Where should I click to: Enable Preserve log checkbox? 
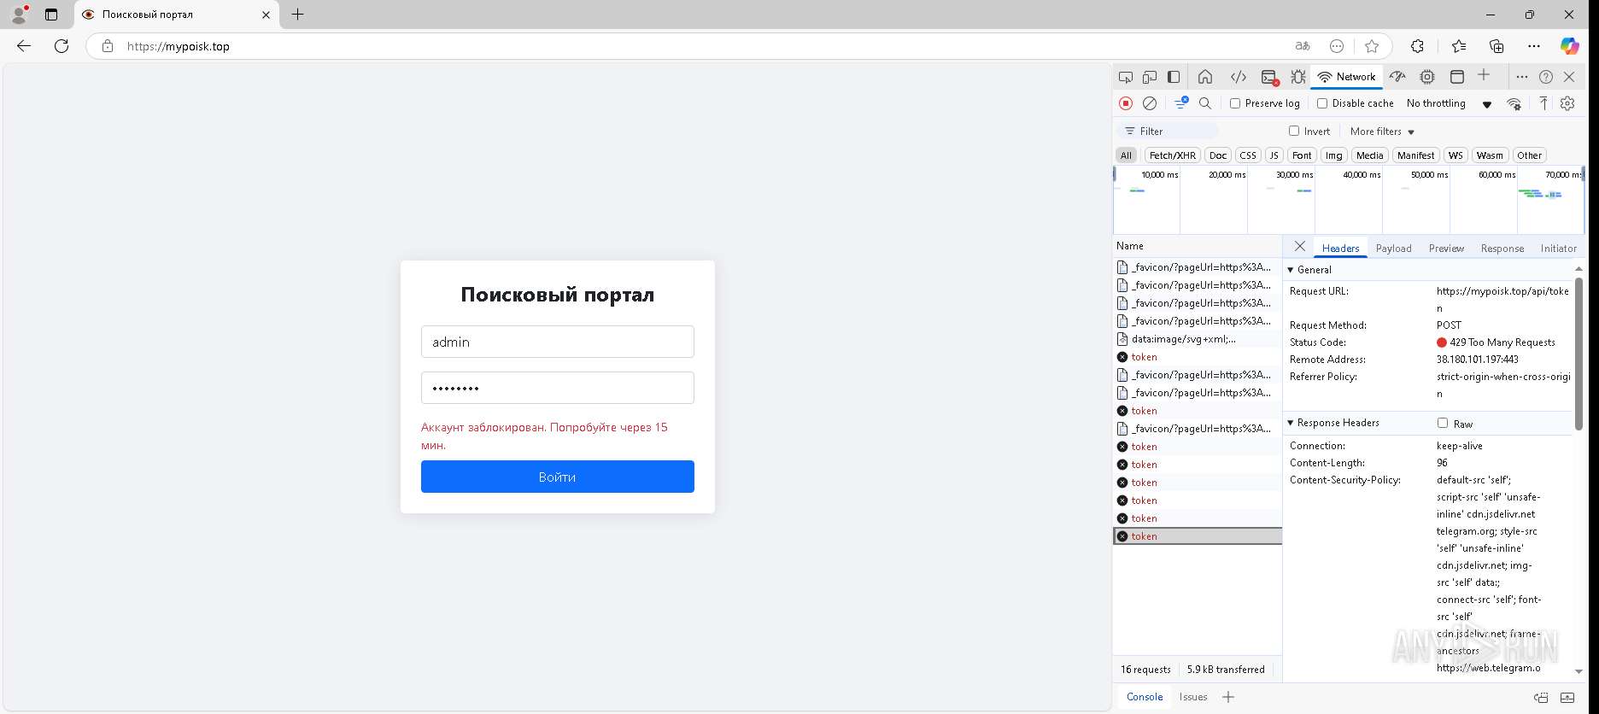[1235, 103]
